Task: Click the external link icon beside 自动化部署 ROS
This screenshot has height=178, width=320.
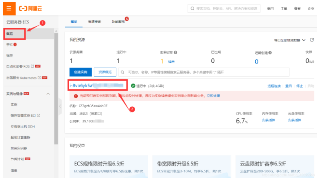Action: click(x=32, y=66)
